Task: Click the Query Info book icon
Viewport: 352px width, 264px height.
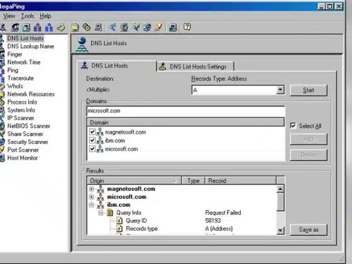Action: (x=110, y=212)
